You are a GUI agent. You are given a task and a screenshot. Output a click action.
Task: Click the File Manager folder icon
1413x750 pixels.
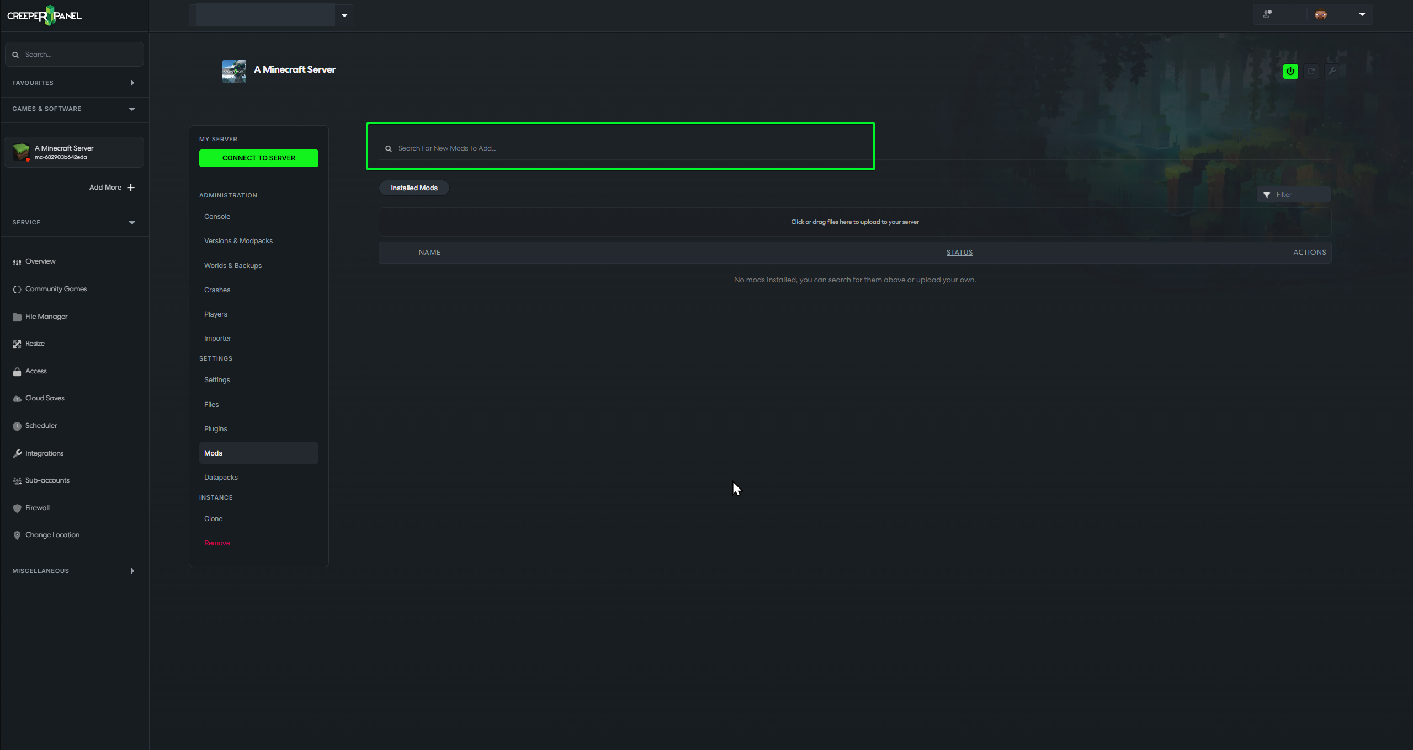coord(17,317)
